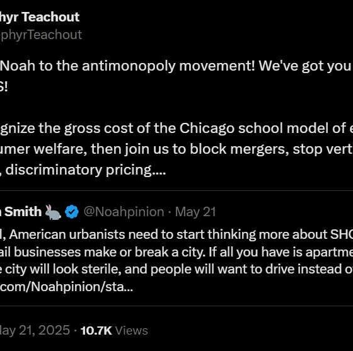Click the divider line below the quoted tweet
This screenshot has height=351, width=353.
click(x=176, y=306)
